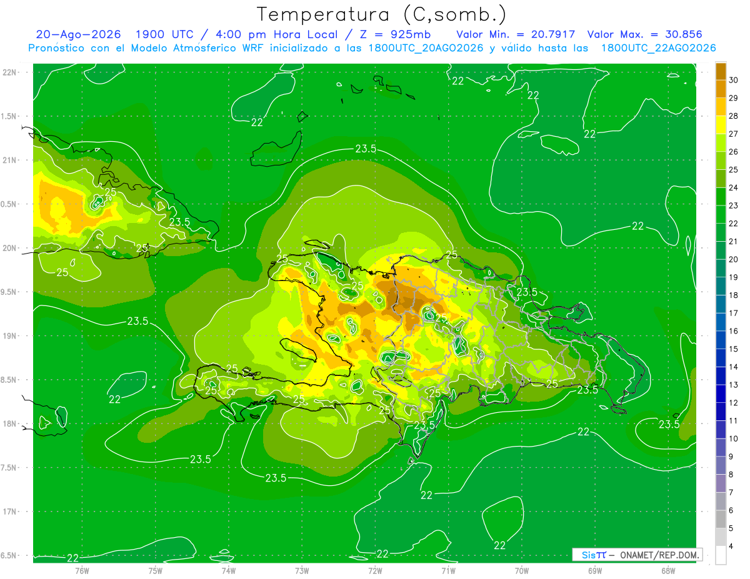Click the longitude axis label '73W'
This screenshot has width=750, height=579.
[x=302, y=570]
